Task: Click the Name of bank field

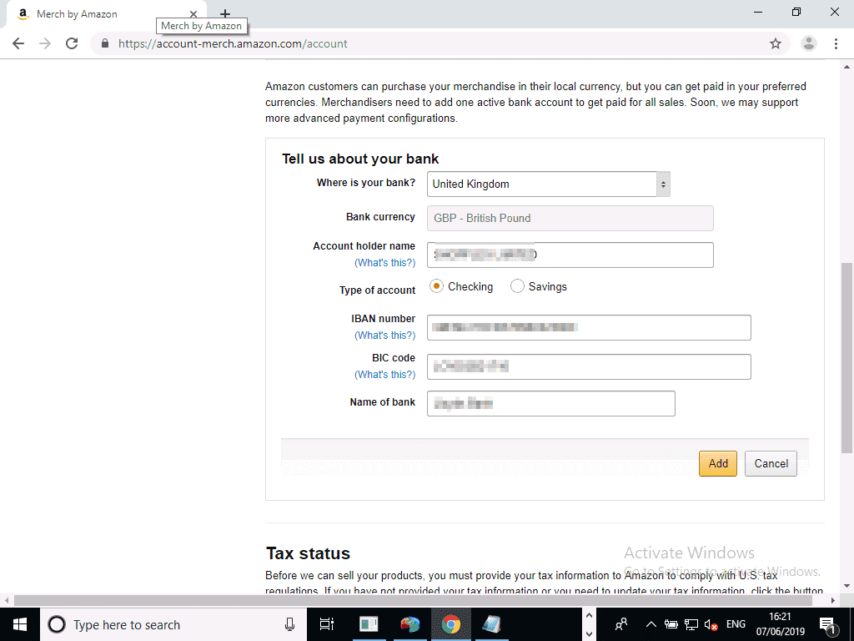Action: coord(551,403)
